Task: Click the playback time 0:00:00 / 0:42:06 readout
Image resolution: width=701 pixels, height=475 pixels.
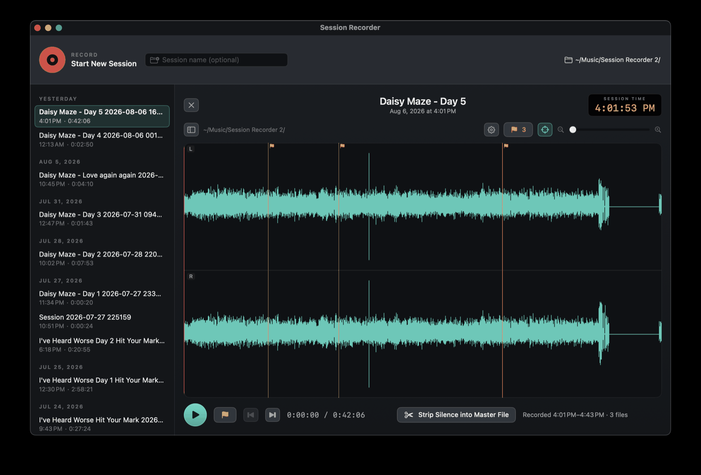Action: 326,415
